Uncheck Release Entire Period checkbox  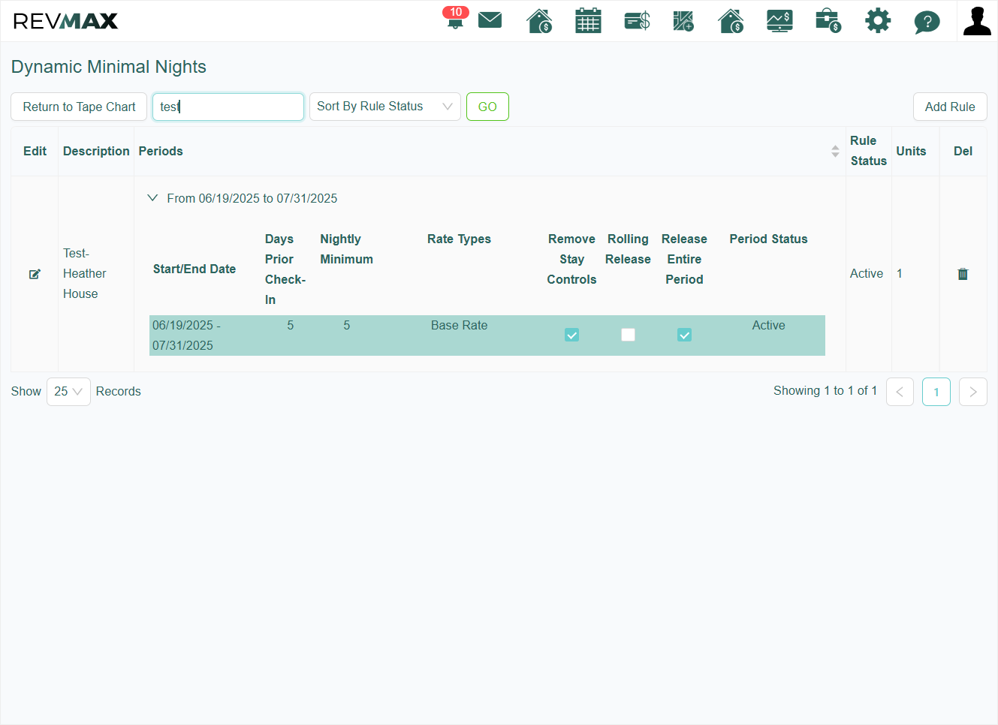pos(684,335)
